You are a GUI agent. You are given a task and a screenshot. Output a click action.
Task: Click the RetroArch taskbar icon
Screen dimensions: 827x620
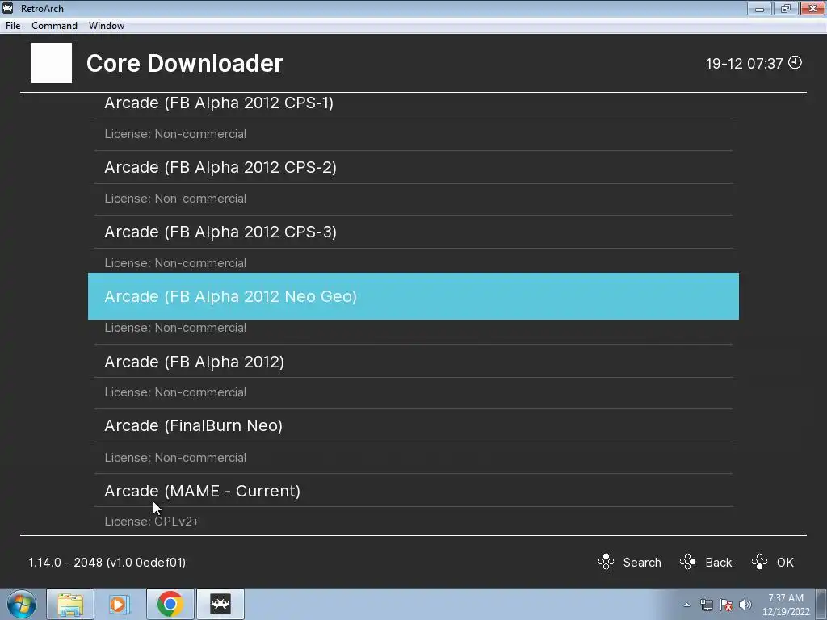(220, 604)
